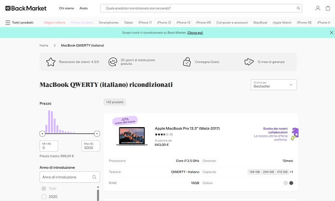Click the free delivery padlock icon
The image size is (335, 201).
click(187, 62)
